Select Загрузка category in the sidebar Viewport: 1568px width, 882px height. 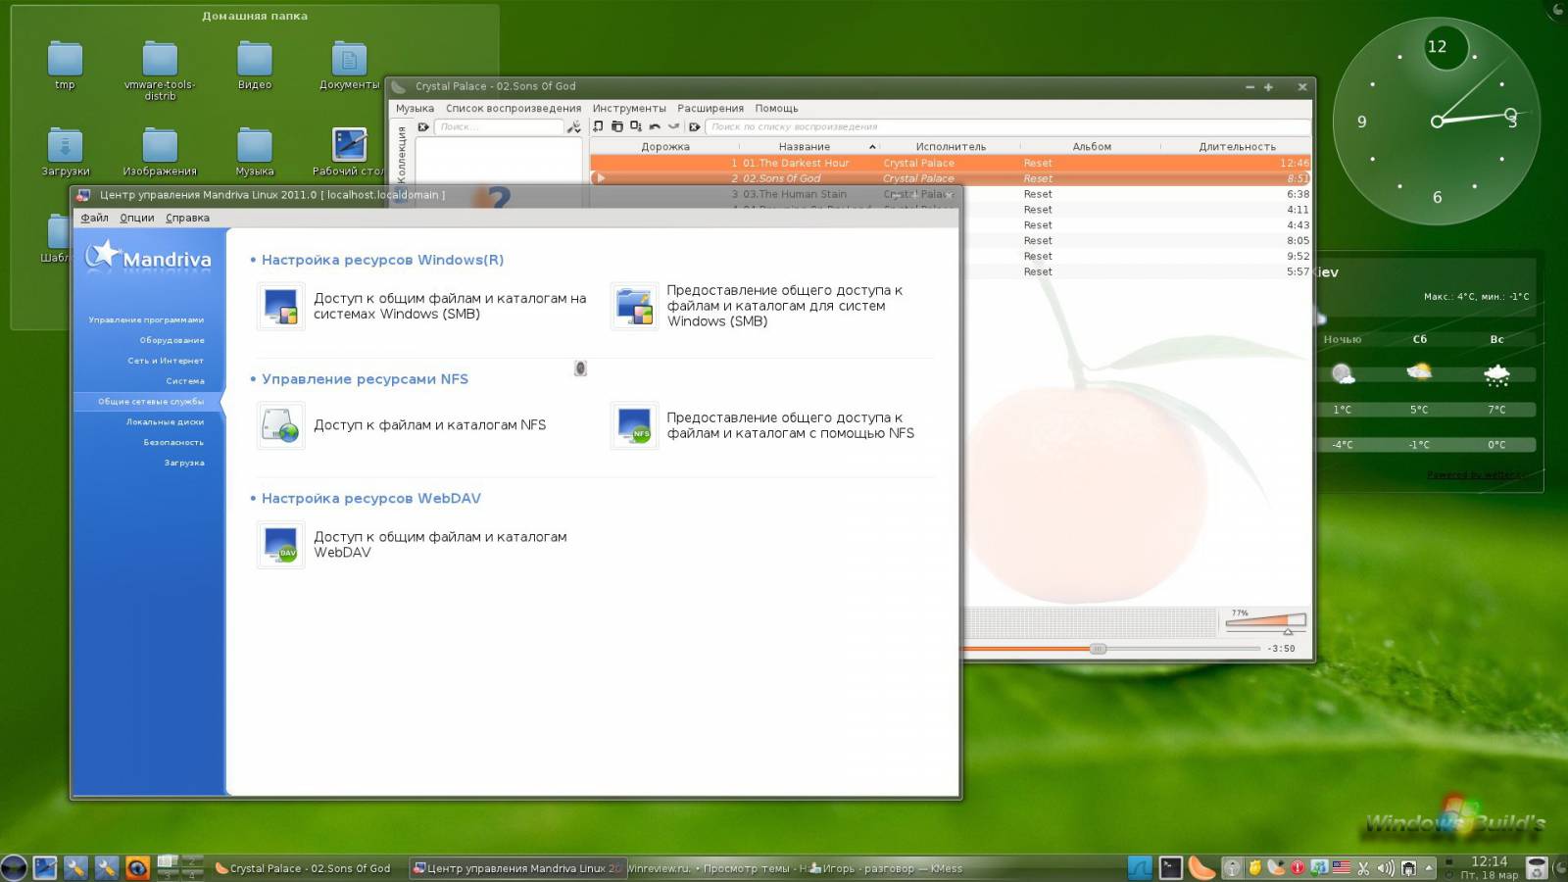click(184, 463)
